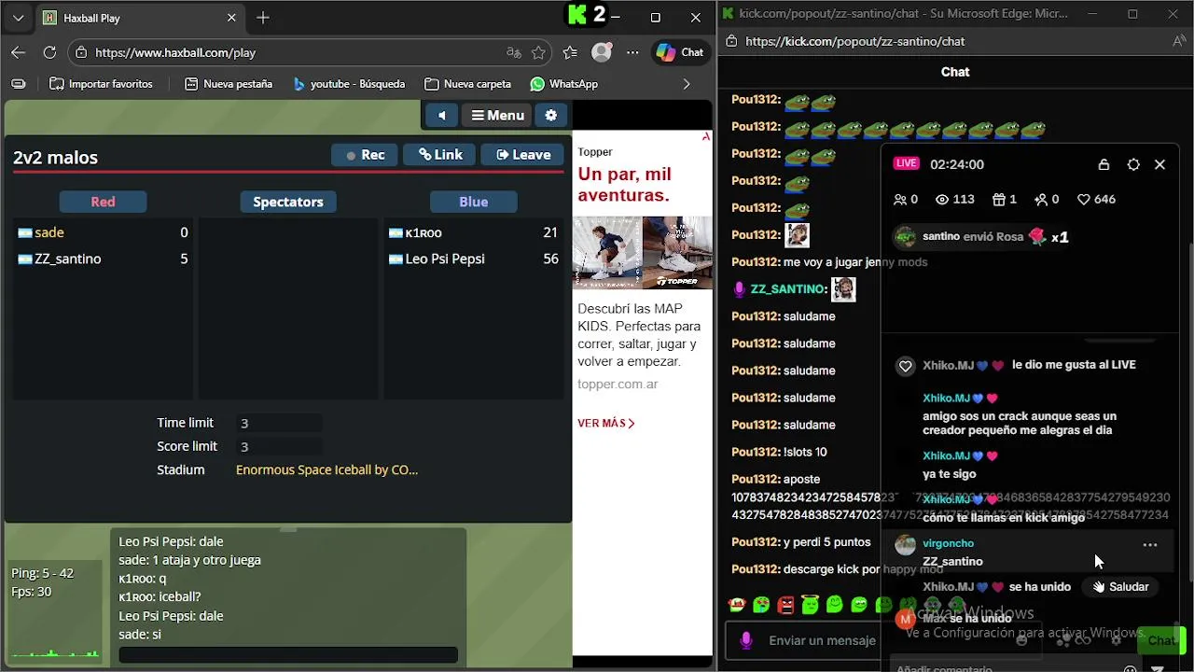Open the topper.com.ar ad link
This screenshot has height=672, width=1194.
618,385
